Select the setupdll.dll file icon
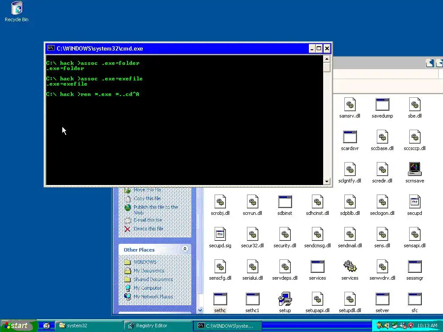Viewport: 443px width, 332px height. click(350, 299)
